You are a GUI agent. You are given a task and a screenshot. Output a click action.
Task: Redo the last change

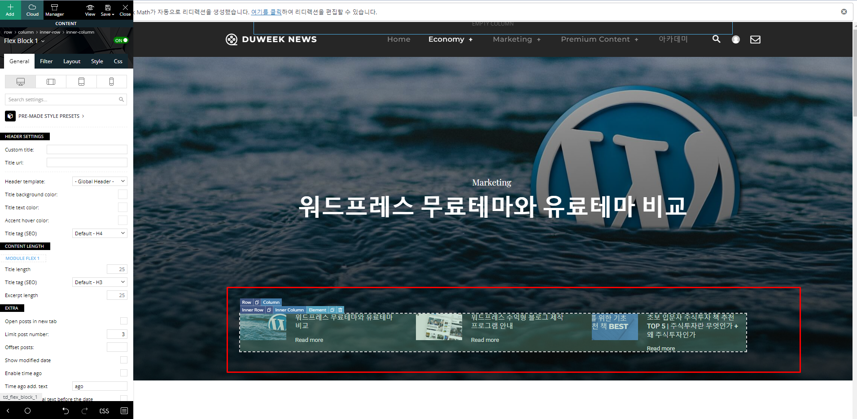pos(85,411)
